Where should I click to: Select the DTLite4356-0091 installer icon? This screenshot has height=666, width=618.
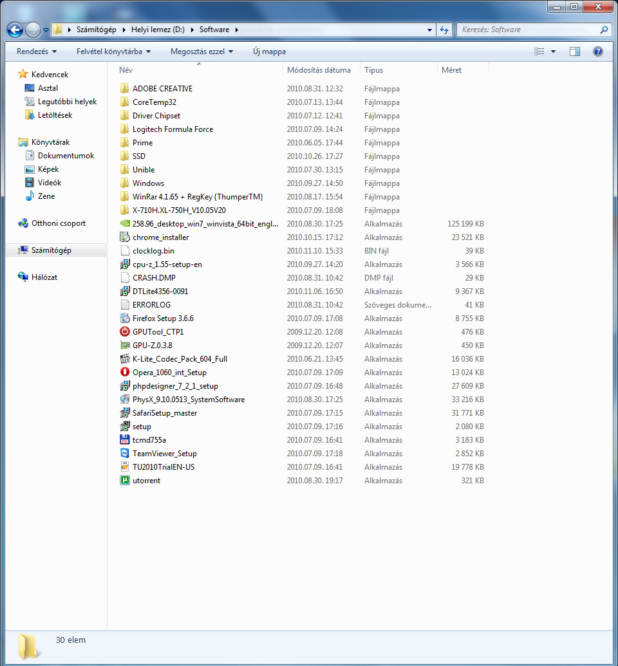pyautogui.click(x=124, y=291)
